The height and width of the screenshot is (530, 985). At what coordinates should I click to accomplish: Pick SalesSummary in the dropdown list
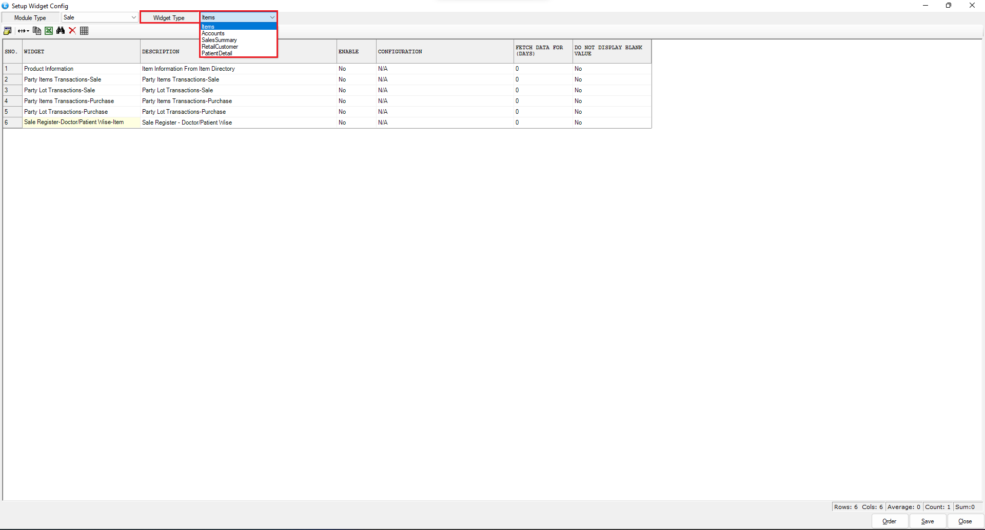(219, 40)
